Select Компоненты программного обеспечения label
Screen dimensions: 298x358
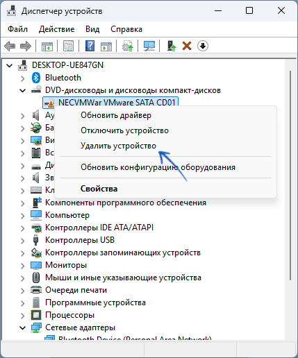126,203
